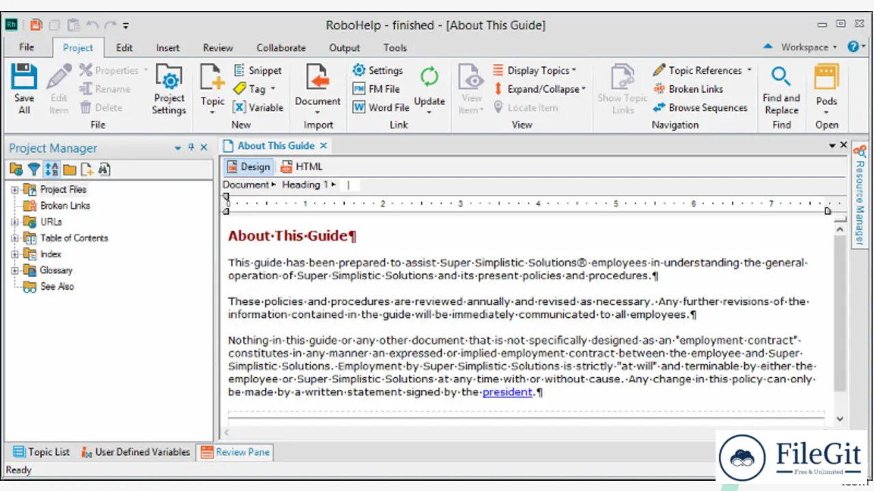The width and height of the screenshot is (874, 491).
Task: Click the new topic icon in Project Manager toolbar
Action: tap(87, 169)
